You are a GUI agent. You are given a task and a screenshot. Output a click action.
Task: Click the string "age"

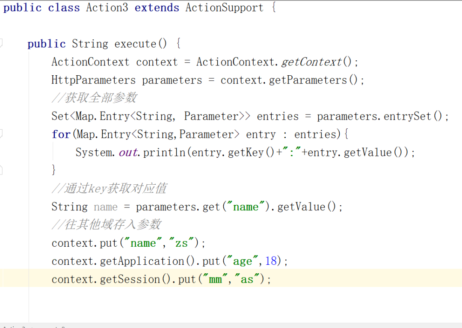pyautogui.click(x=243, y=261)
